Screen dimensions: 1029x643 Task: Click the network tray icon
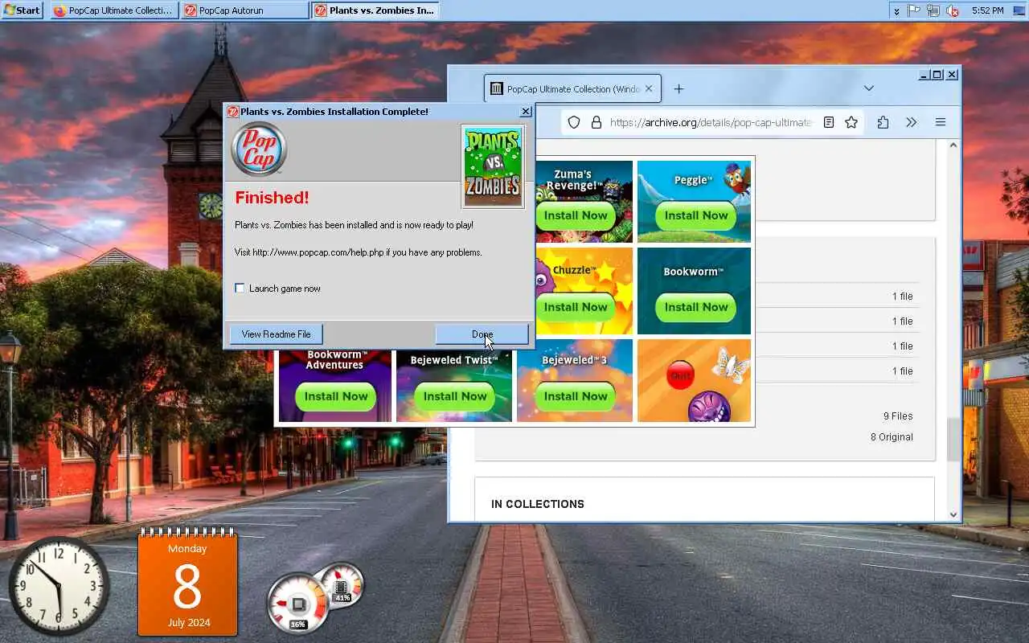[x=933, y=10]
